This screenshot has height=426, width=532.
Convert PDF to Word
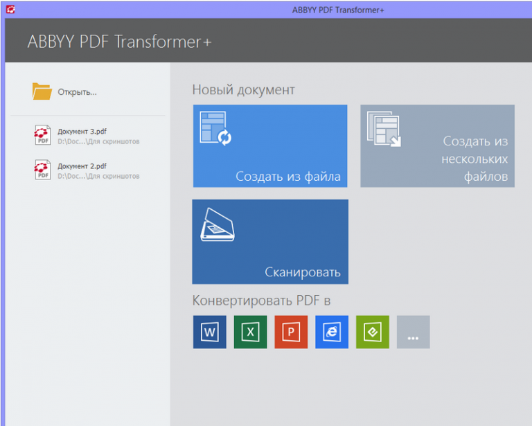(x=210, y=332)
